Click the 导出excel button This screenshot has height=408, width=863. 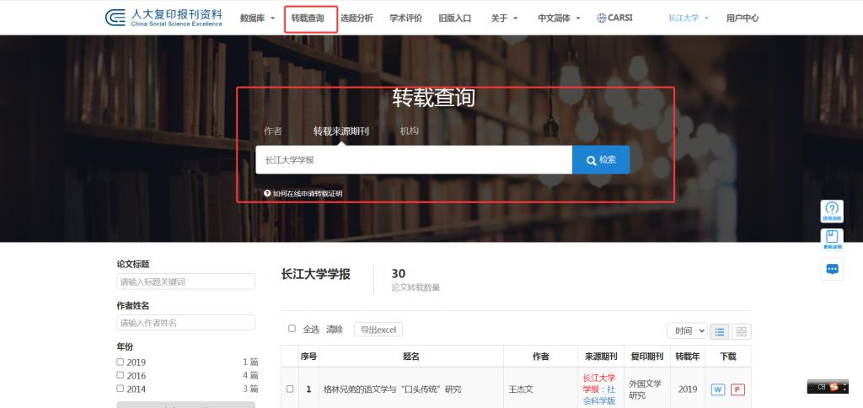pyautogui.click(x=378, y=330)
